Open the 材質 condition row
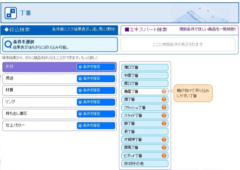The image size is (240, 170). coord(59,91)
